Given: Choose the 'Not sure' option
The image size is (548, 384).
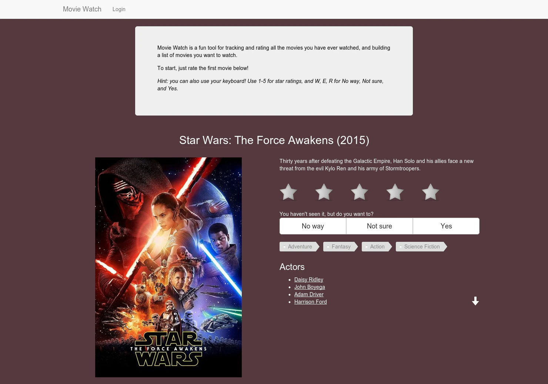Looking at the screenshot, I should tap(380, 226).
